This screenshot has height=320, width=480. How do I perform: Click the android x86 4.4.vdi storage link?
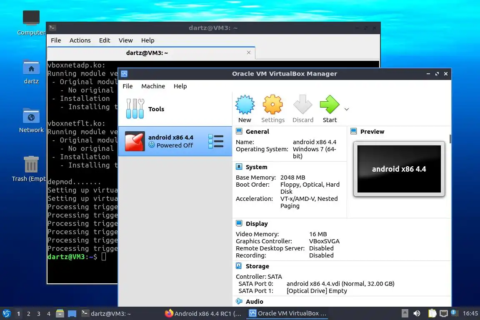click(340, 284)
